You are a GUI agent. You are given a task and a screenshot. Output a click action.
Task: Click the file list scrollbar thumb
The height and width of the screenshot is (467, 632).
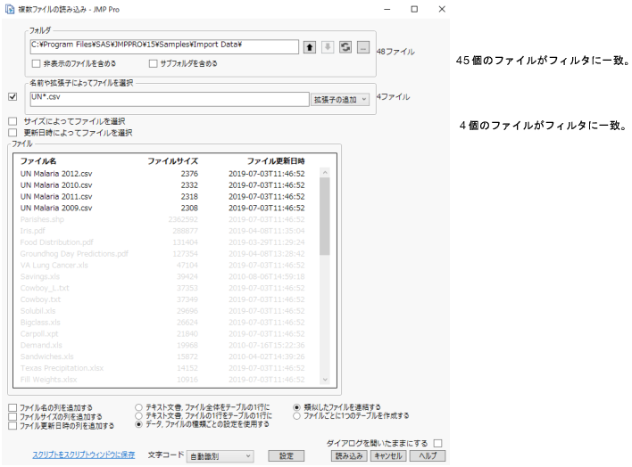[x=325, y=217]
